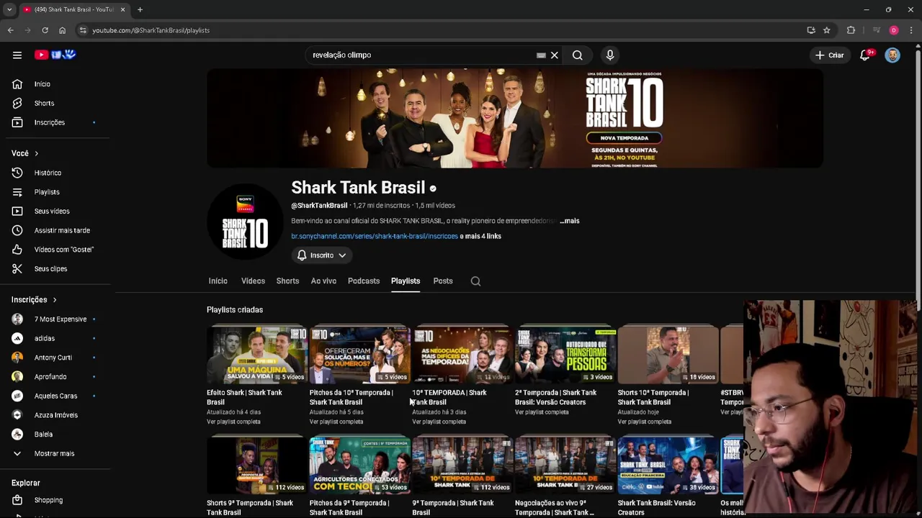The image size is (922, 518).
Task: Open Shorts 10ª Temporada thumbnail
Action: point(668,355)
